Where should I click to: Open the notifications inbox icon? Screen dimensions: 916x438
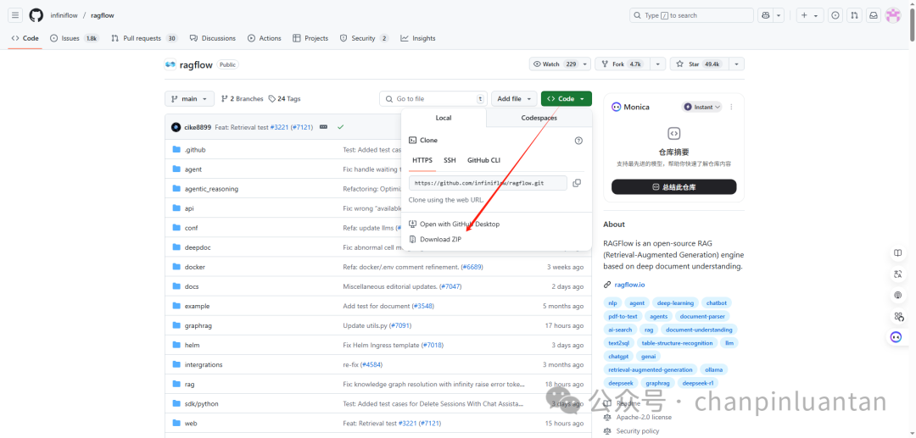pos(874,15)
